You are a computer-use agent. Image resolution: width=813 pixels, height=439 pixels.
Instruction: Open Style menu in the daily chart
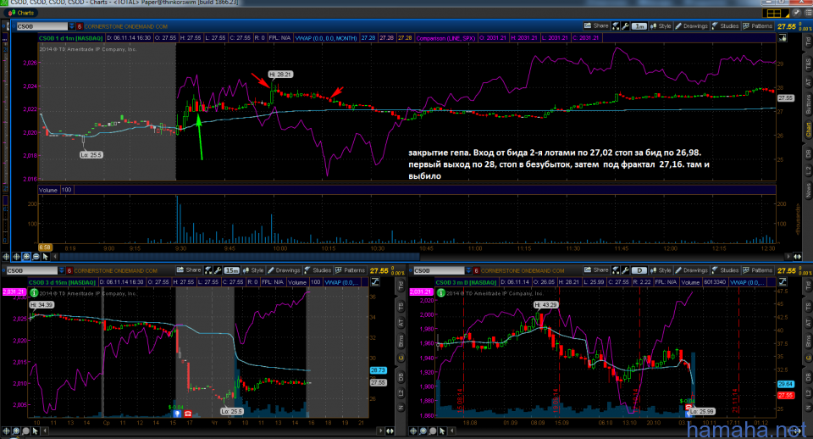click(x=661, y=270)
